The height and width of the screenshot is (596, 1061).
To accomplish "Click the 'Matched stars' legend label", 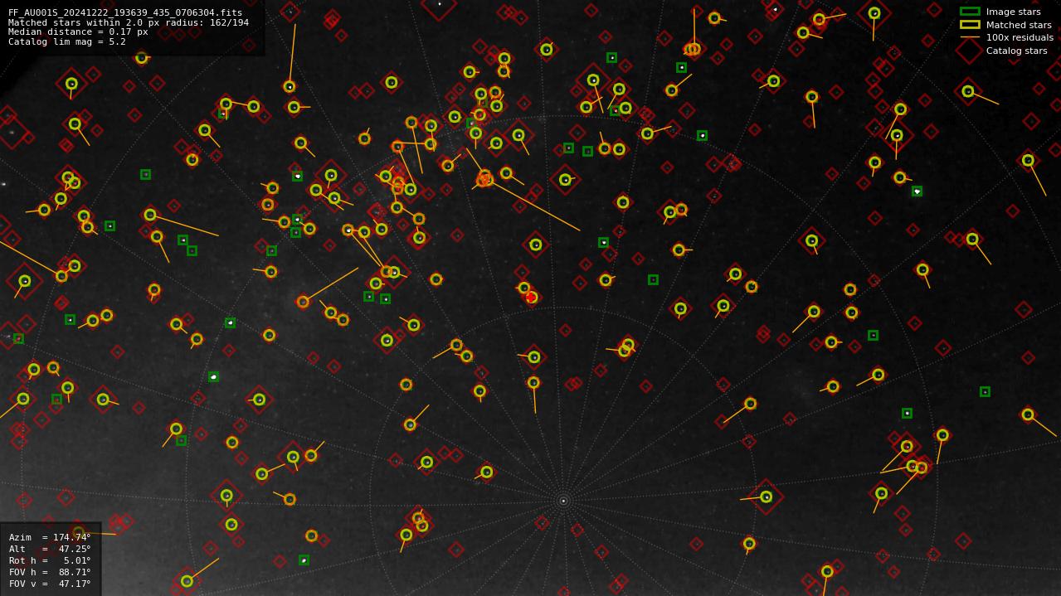I will tap(1019, 25).
